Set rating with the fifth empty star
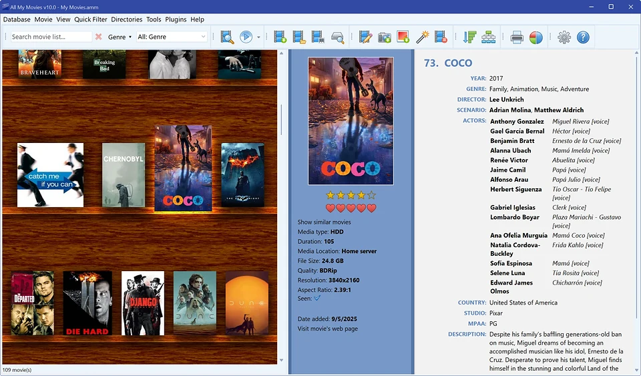 click(x=371, y=196)
